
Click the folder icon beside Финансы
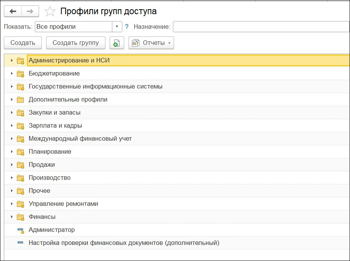20,217
